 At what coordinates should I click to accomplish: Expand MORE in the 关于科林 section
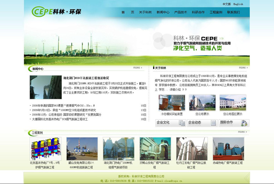coord(243,68)
